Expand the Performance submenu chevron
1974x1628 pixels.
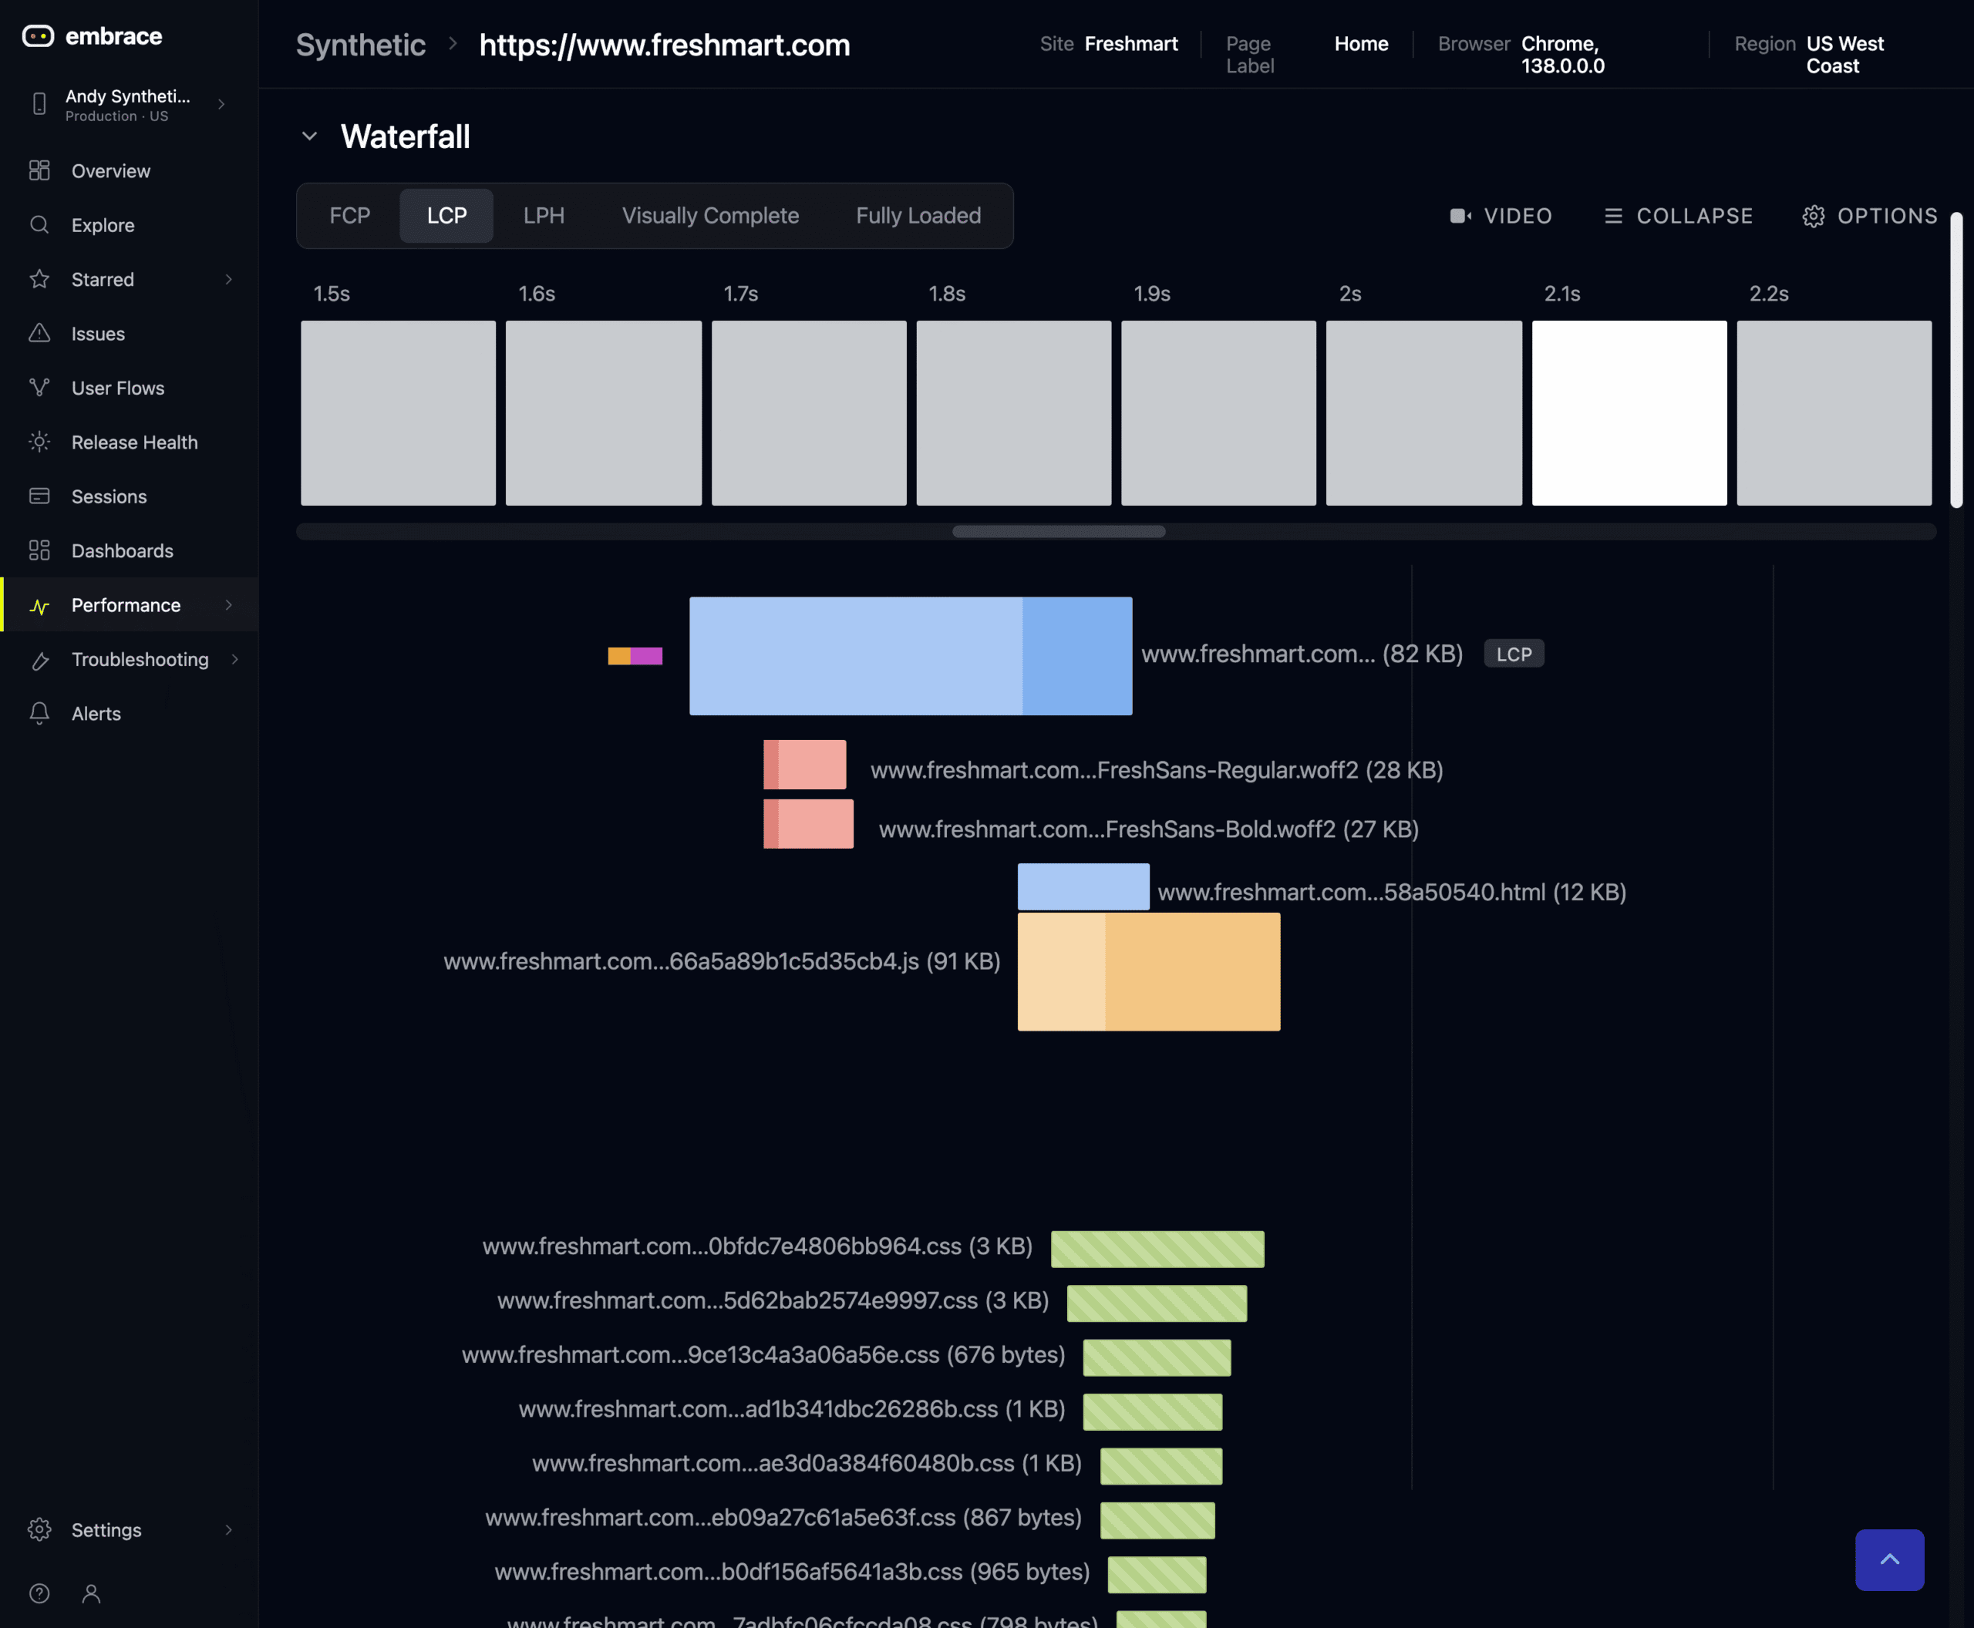pyautogui.click(x=228, y=605)
